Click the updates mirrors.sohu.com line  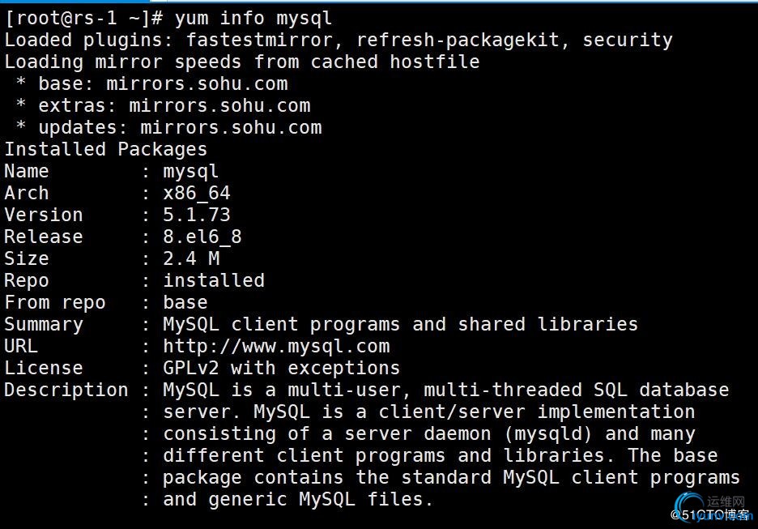pos(170,128)
